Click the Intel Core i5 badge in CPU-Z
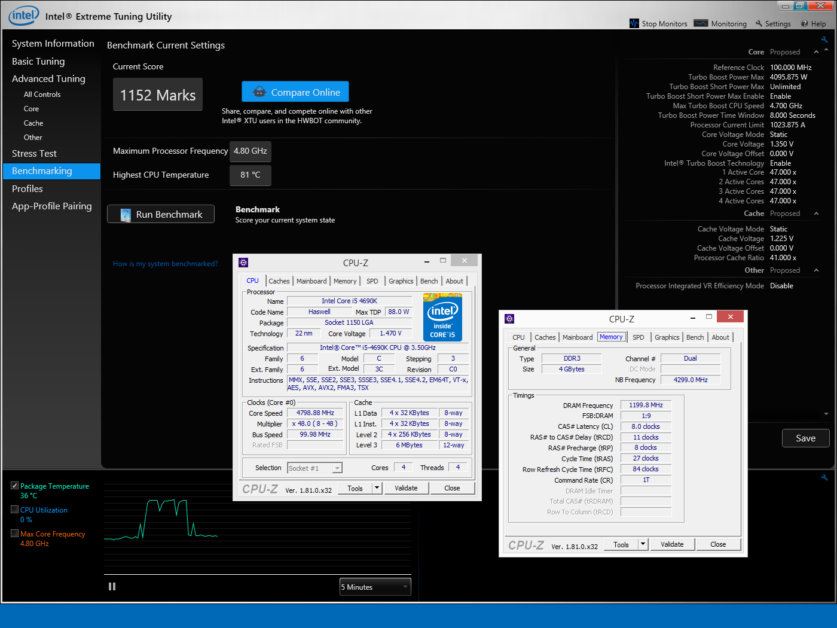Viewport: 837px width, 628px height. [442, 317]
